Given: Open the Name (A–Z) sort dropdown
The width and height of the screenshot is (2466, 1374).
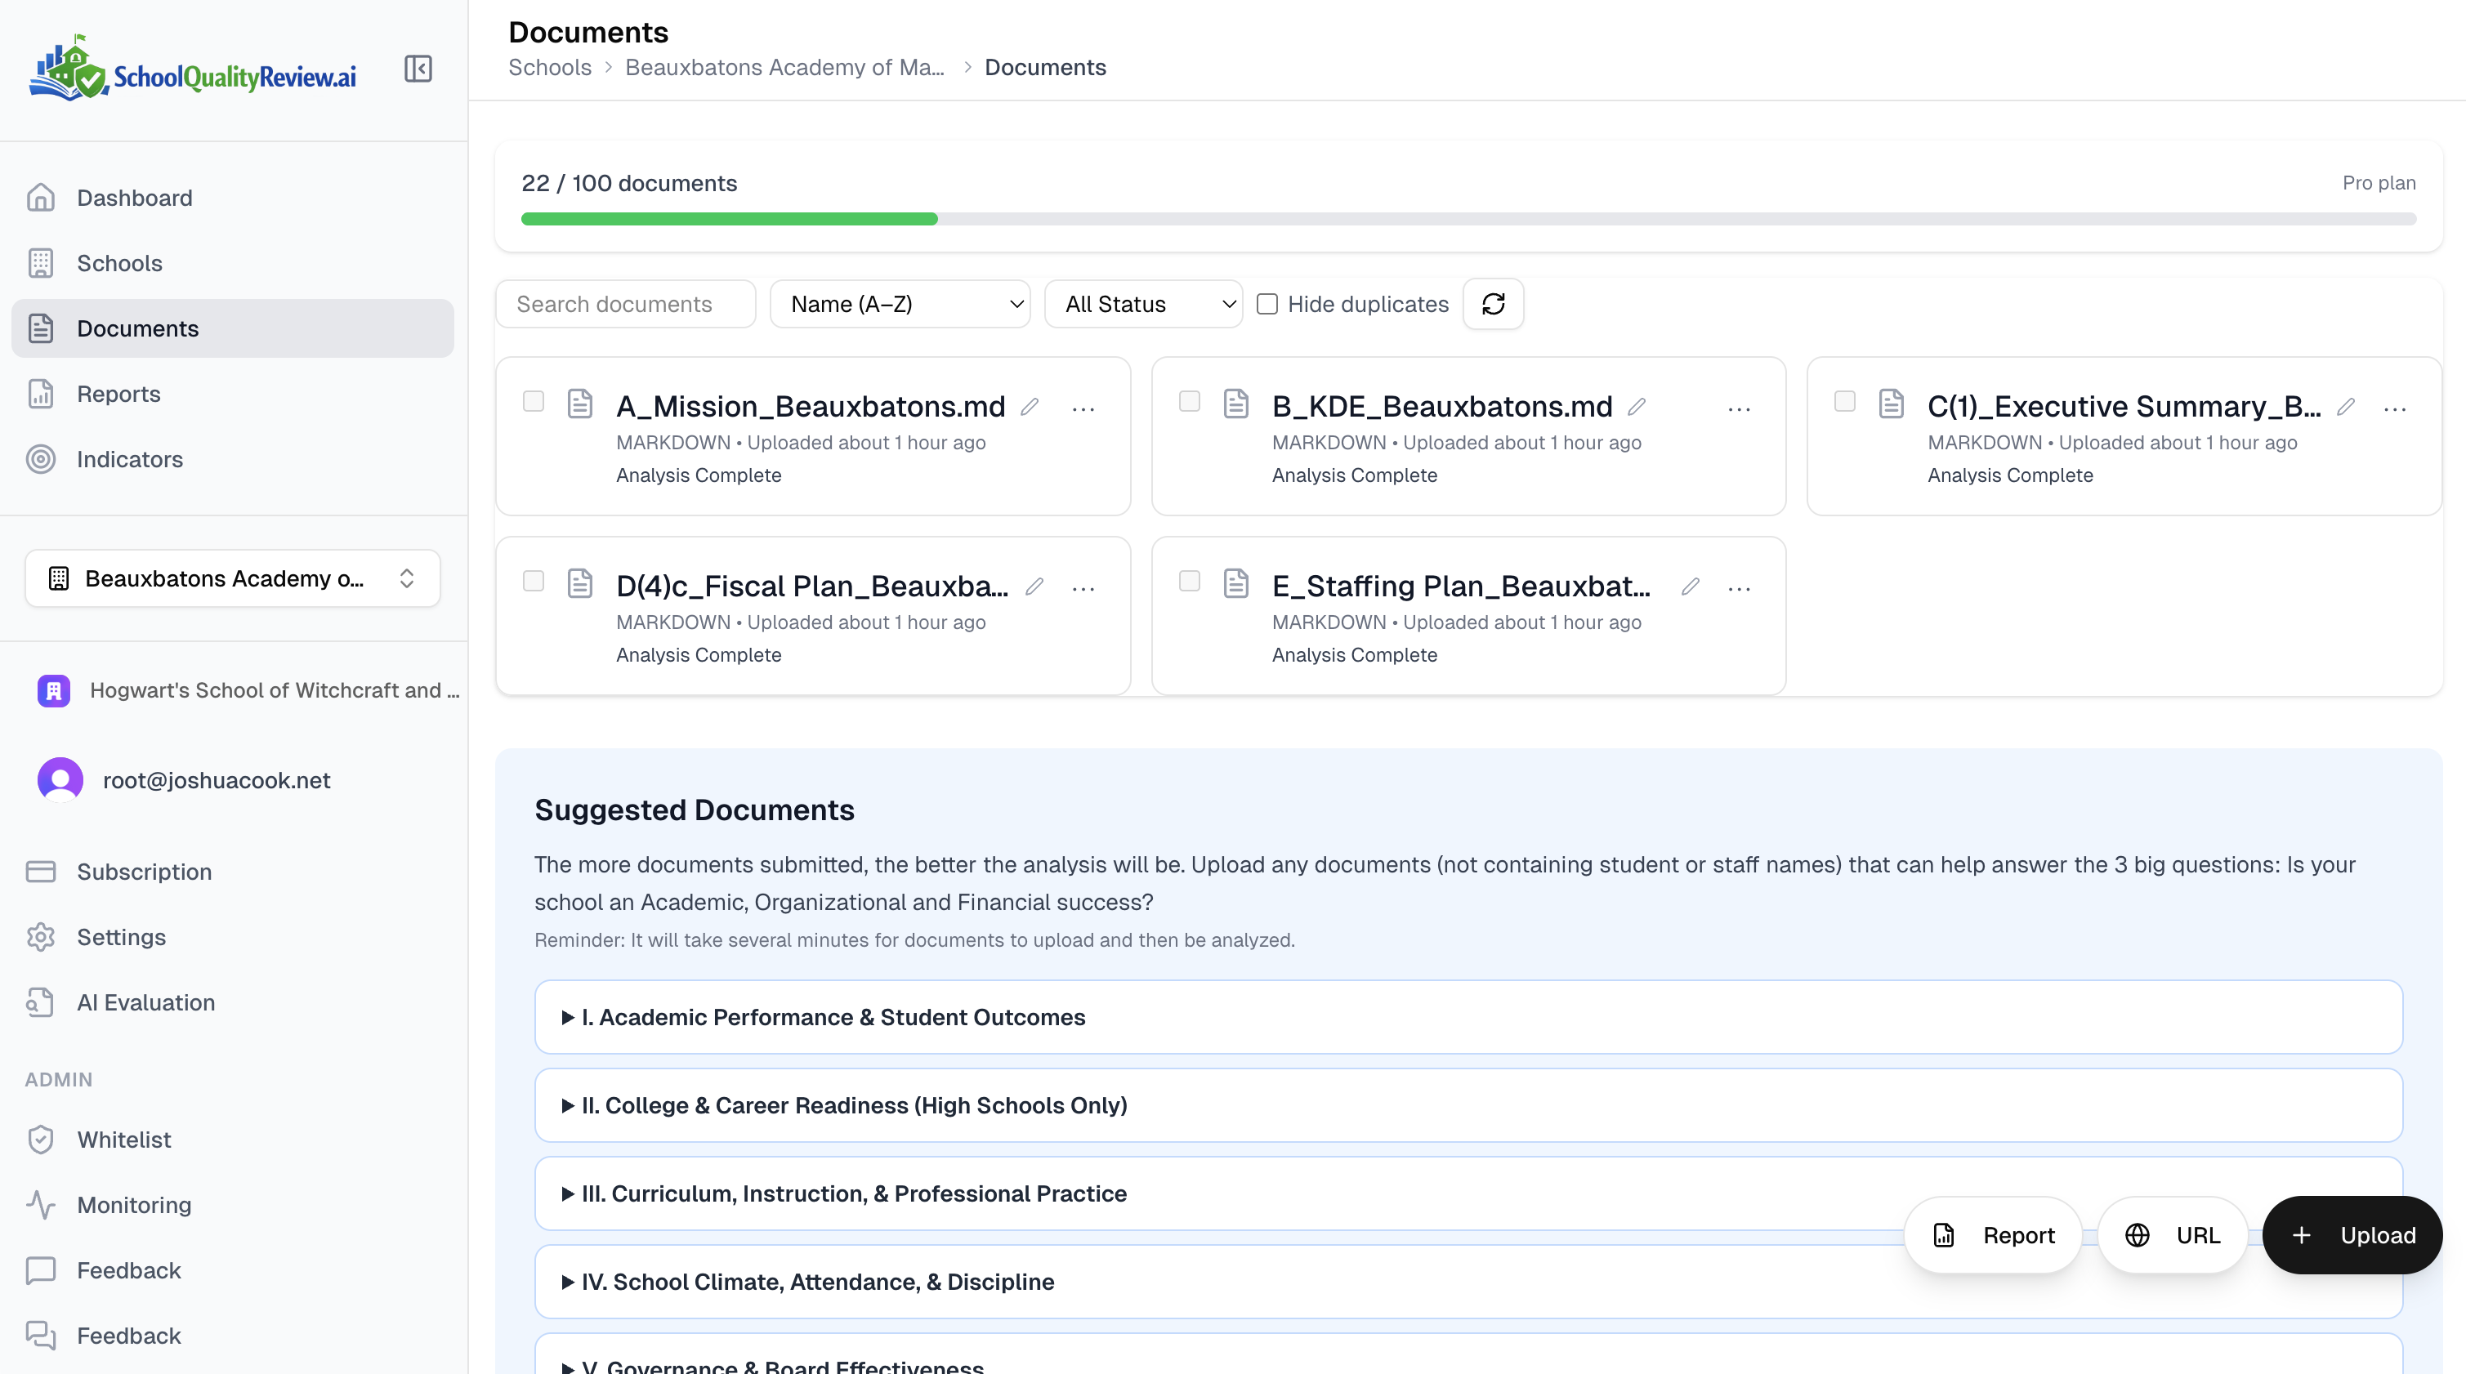Looking at the screenshot, I should [x=900, y=304].
